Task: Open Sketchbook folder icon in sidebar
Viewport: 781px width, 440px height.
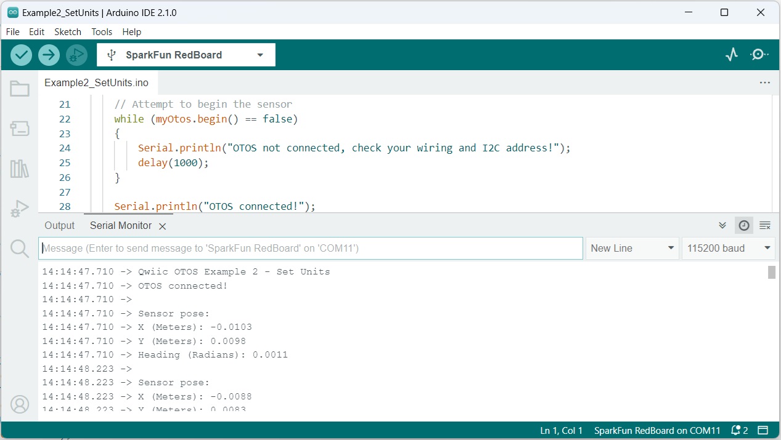Action: coord(20,89)
